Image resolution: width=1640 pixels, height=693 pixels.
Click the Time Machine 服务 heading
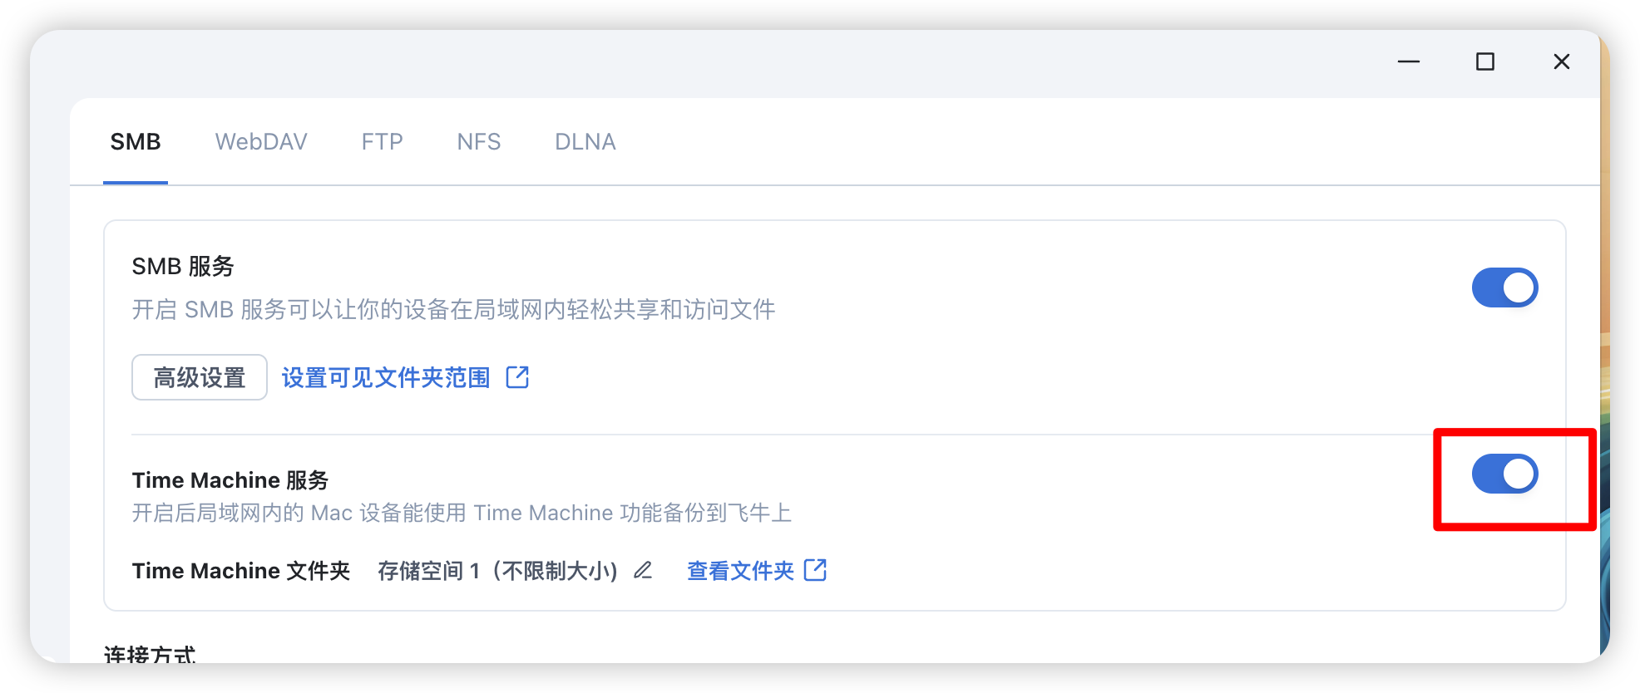230,480
